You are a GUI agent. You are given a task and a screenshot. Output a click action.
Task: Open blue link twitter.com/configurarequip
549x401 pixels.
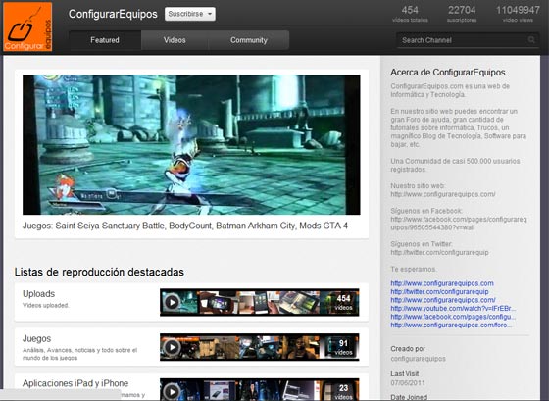(439, 292)
